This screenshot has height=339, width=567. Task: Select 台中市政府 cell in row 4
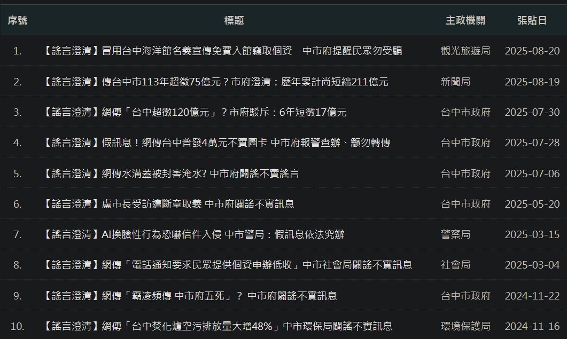point(465,143)
